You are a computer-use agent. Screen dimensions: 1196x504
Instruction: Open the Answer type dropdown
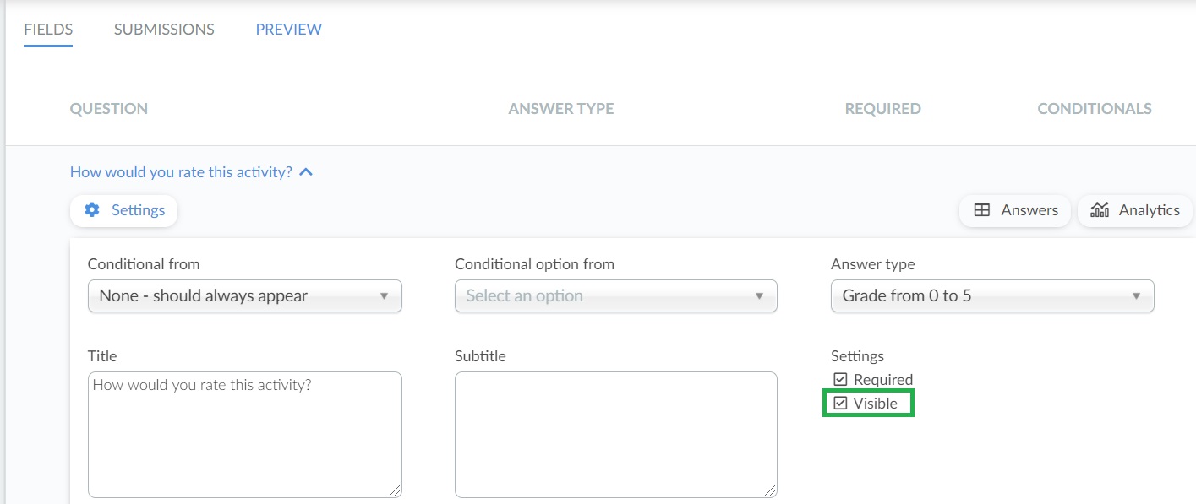pyautogui.click(x=992, y=296)
